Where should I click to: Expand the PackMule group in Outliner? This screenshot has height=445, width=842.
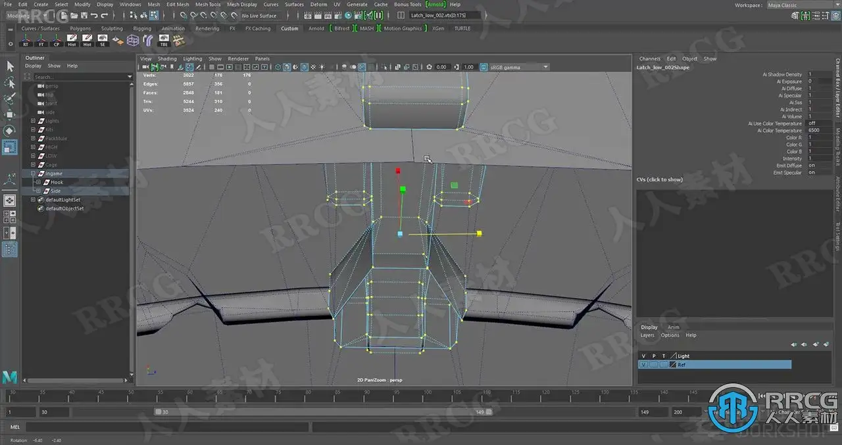point(33,139)
